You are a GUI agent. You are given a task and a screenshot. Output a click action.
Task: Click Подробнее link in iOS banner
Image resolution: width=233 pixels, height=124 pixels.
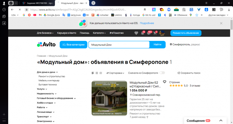coord(147,23)
